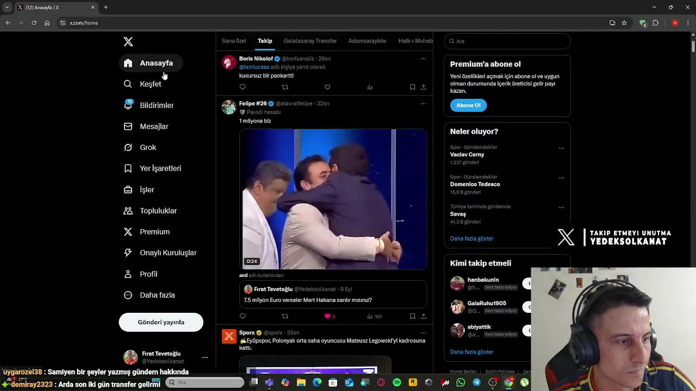Image resolution: width=696 pixels, height=391 pixels.
Task: Open options for Domenico Tedesco trend
Action: [561, 178]
